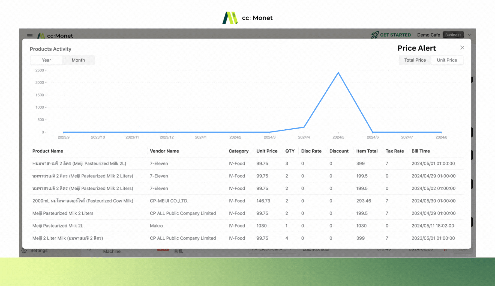
Task: Sort by Unit Price column header
Action: pyautogui.click(x=267, y=151)
